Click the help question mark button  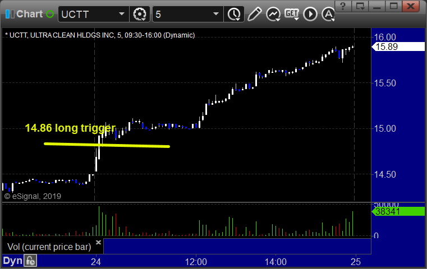click(343, 6)
